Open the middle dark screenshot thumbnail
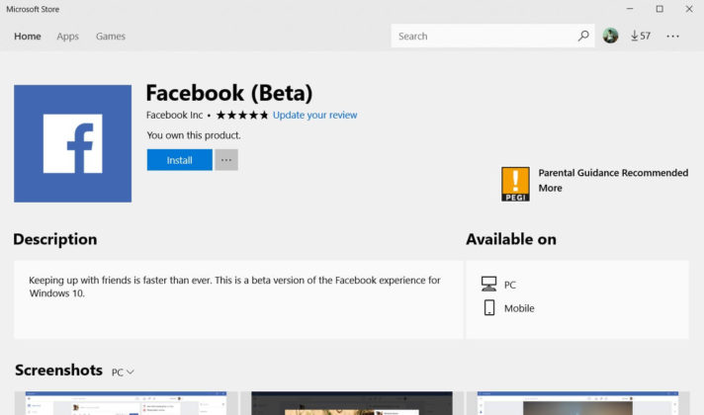The image size is (704, 415). (x=352, y=403)
